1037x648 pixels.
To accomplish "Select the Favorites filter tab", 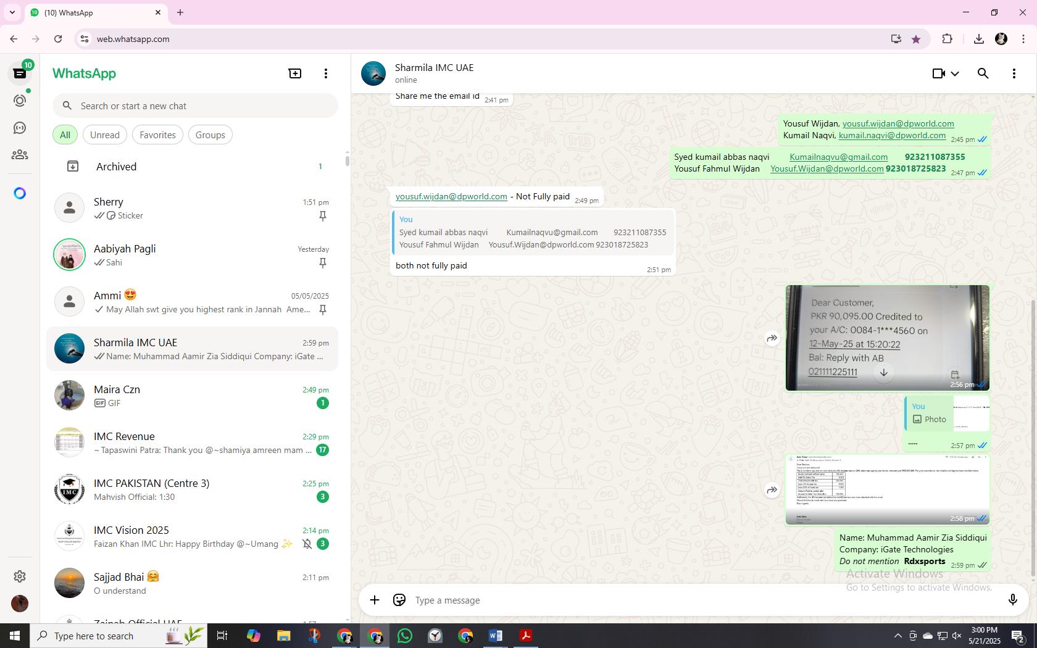I will coord(157,135).
